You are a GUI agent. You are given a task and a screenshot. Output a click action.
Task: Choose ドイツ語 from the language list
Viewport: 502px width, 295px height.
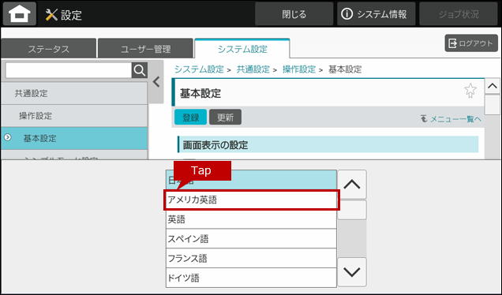pos(251,278)
